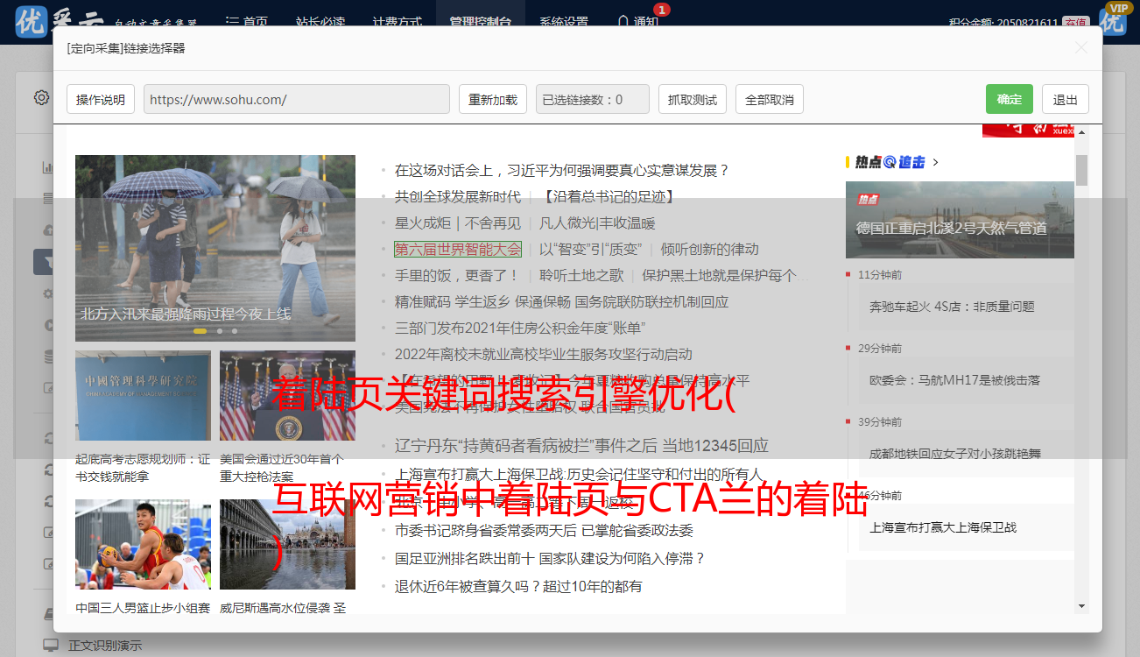Click the 退出 exit button
The height and width of the screenshot is (657, 1140).
[1066, 99]
